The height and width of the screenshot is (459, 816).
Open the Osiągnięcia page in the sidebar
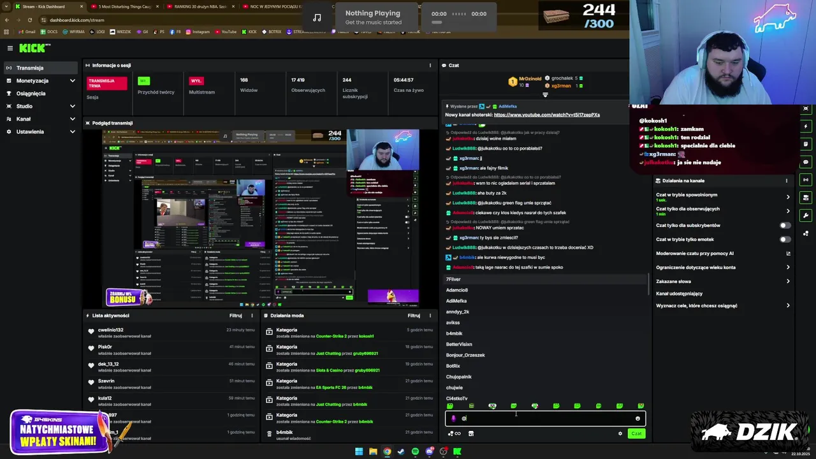point(41,93)
